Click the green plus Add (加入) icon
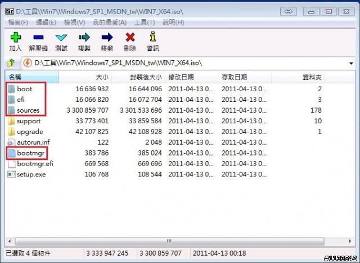Viewport: 360px width, 263px height. pyautogui.click(x=15, y=37)
